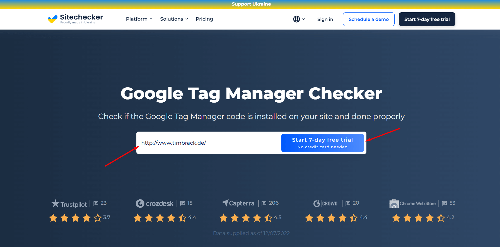Click the G2 Crowd review count comment icon
The width and height of the screenshot is (500, 247).
(348, 203)
